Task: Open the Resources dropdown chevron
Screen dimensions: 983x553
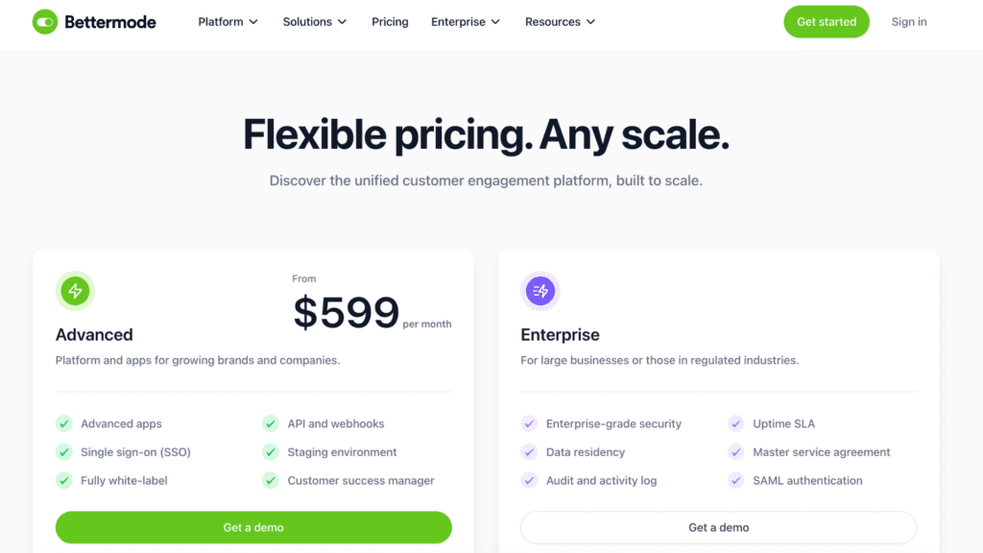Action: click(590, 22)
